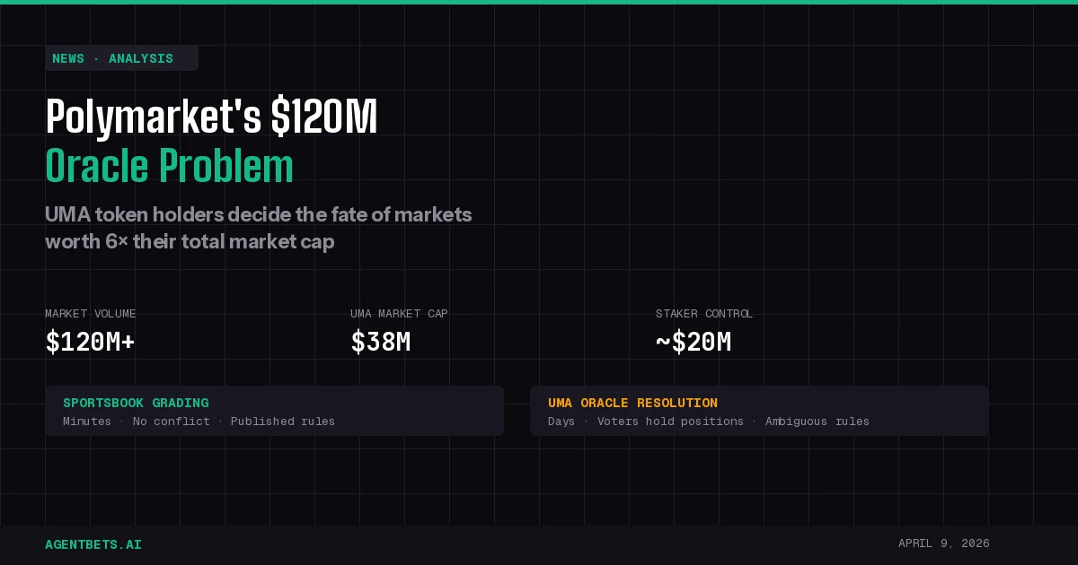Select the NEWS tab label
Viewport: 1078px width, 565px height.
(68, 58)
